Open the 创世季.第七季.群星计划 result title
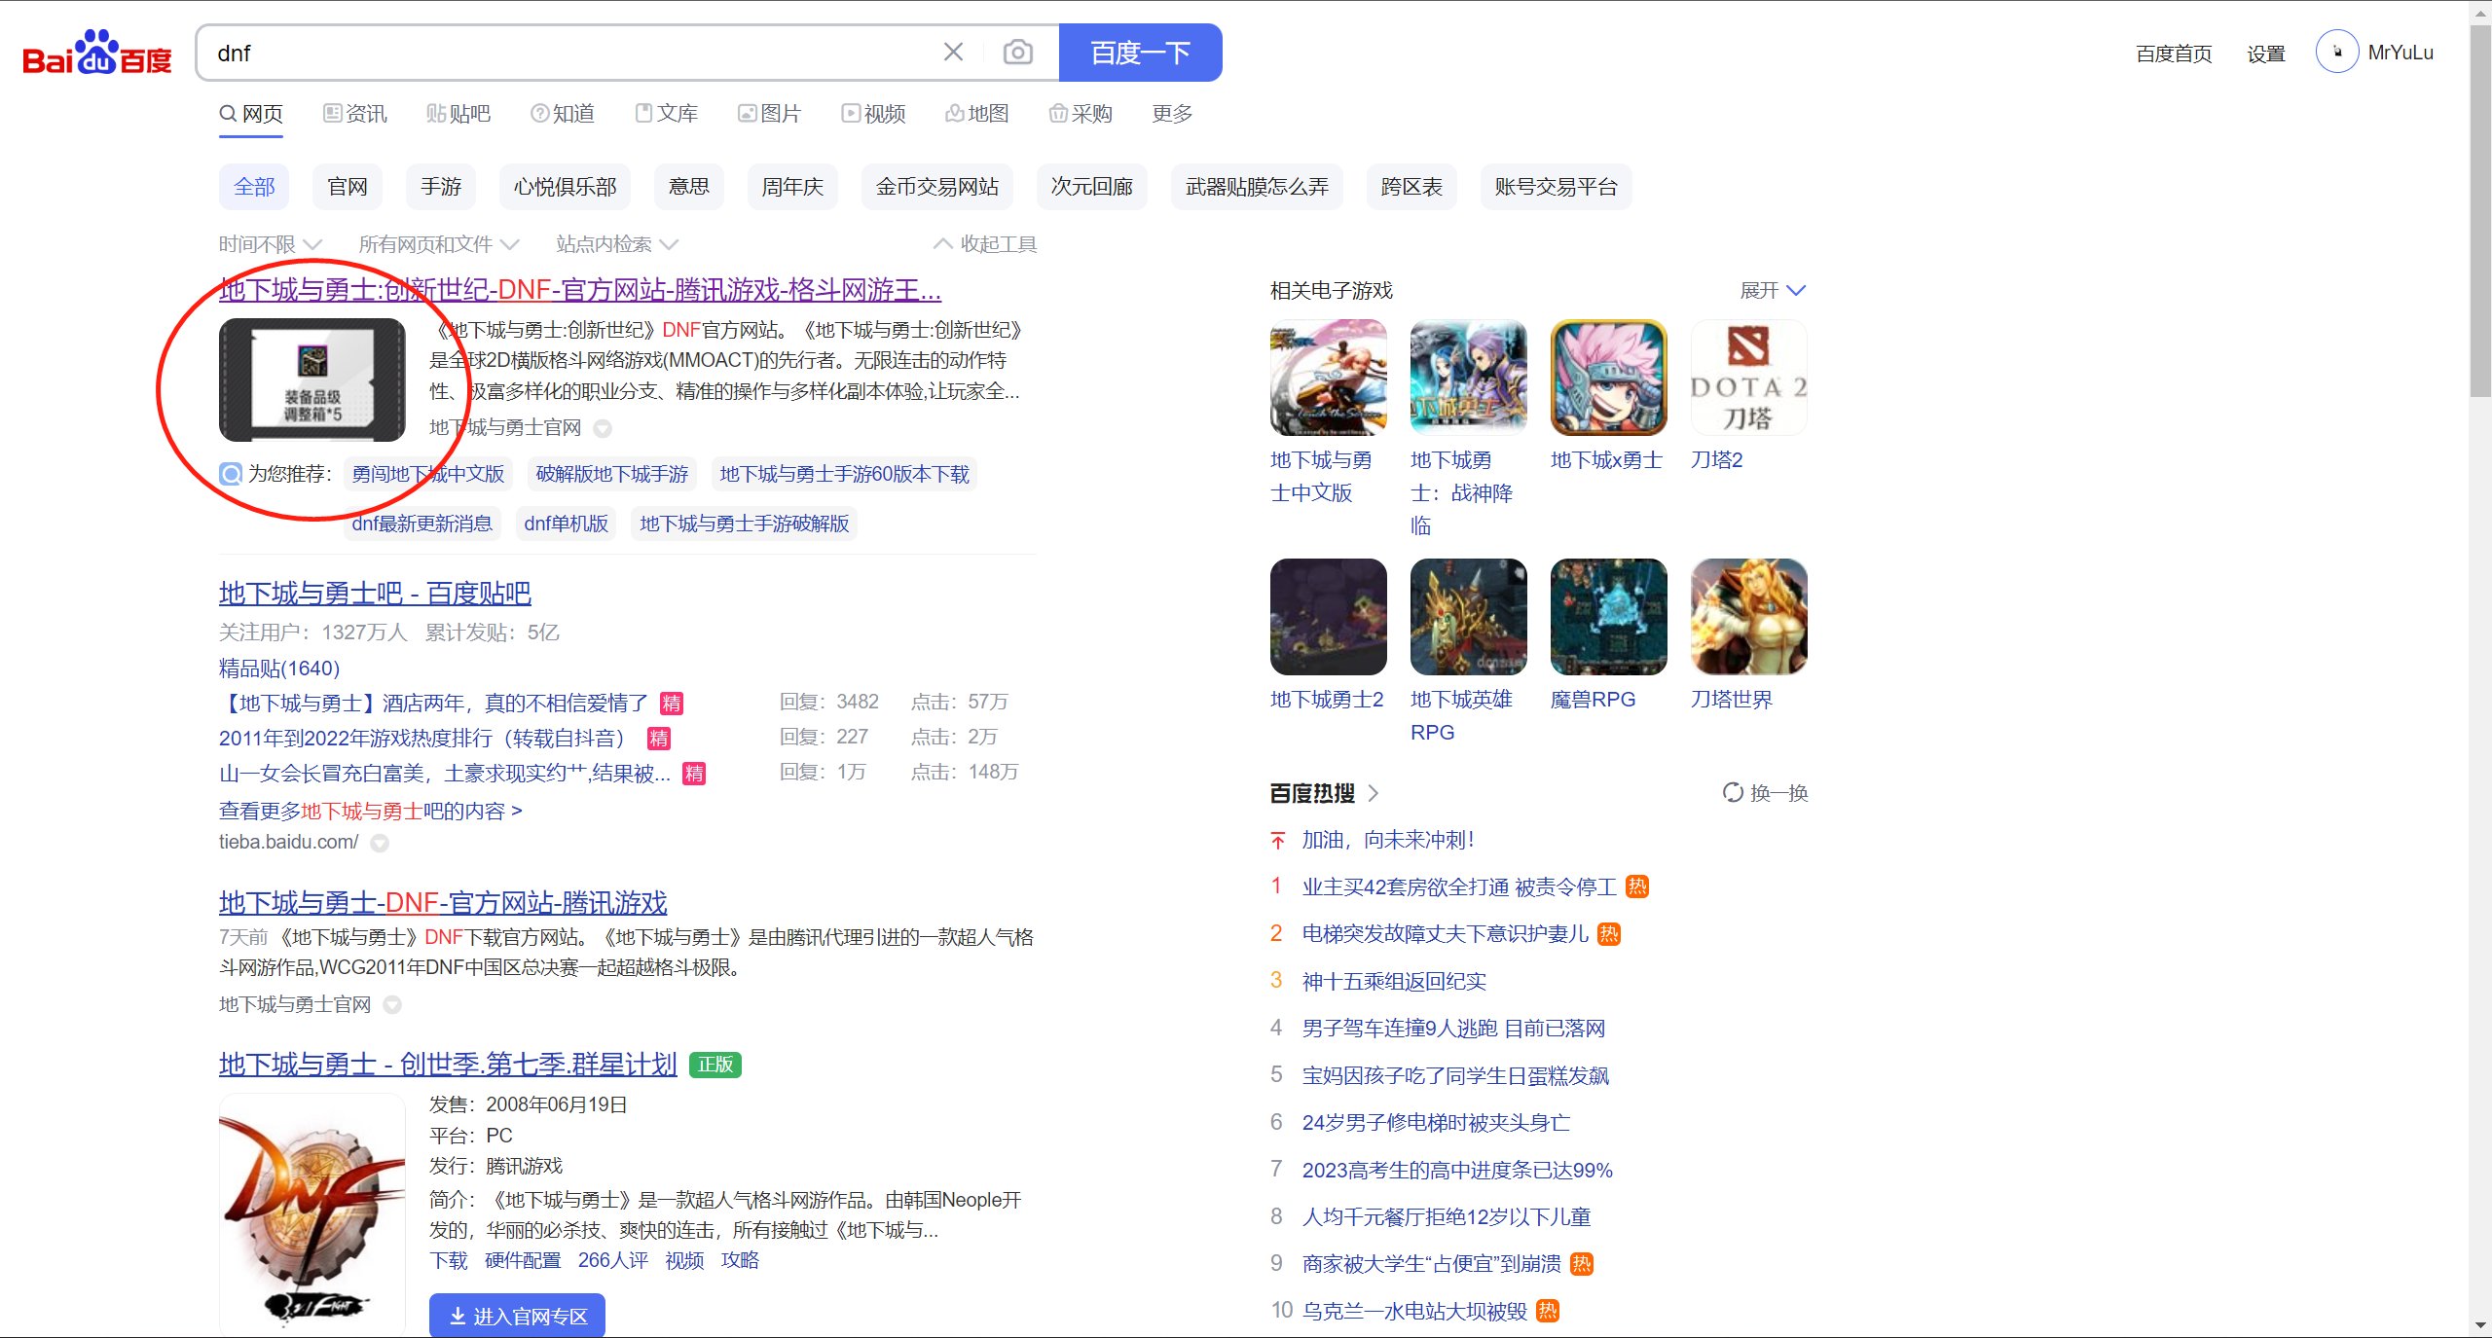This screenshot has height=1338, width=2492. [448, 1065]
